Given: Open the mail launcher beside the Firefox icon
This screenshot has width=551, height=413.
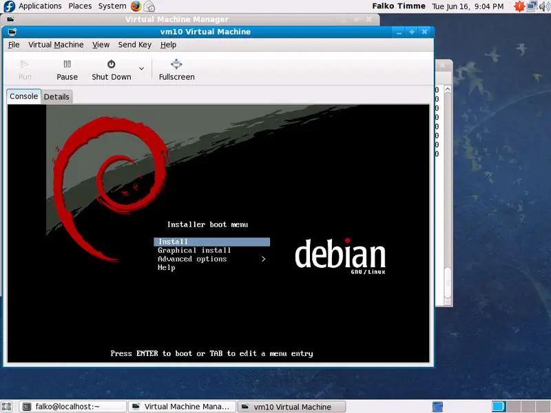Looking at the screenshot, I should point(149,6).
